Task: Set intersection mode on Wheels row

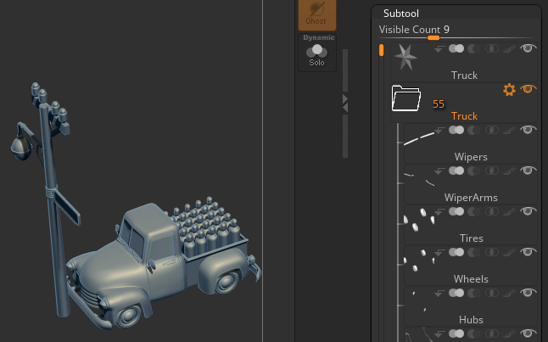Action: (x=492, y=252)
